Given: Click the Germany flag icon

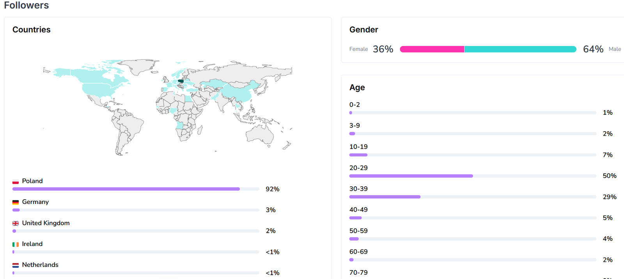Looking at the screenshot, I should (x=16, y=202).
